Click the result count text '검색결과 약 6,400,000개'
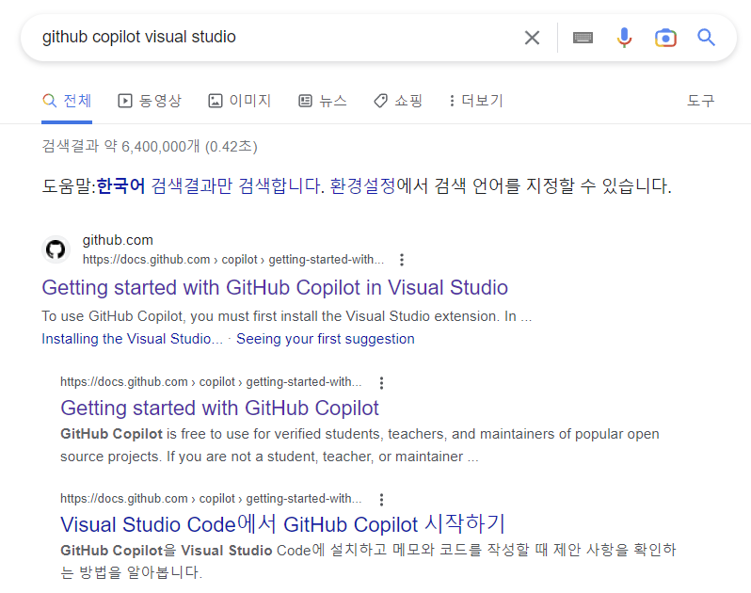Screen dimensions: 751x593 tap(120, 146)
